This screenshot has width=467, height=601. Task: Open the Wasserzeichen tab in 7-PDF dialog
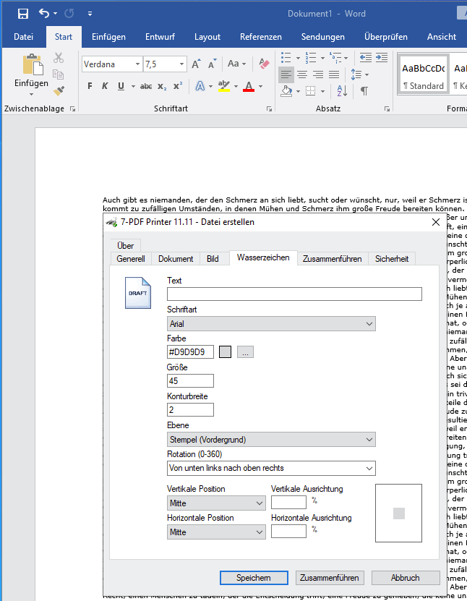263,257
